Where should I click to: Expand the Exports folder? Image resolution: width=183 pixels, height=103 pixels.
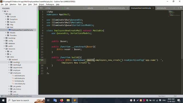[6, 22]
